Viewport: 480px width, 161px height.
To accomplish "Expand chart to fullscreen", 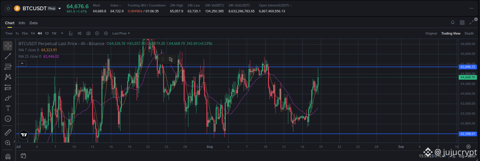I will [x=472, y=23].
